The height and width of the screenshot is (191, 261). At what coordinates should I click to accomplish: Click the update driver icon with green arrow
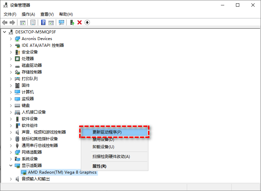(x=72, y=22)
